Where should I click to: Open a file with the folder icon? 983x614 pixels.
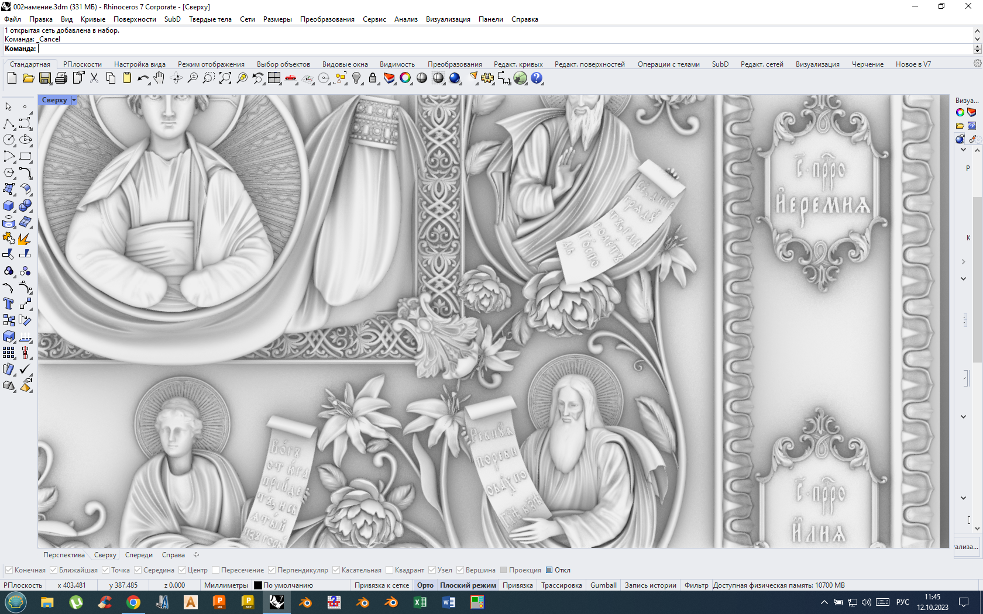pyautogui.click(x=28, y=78)
